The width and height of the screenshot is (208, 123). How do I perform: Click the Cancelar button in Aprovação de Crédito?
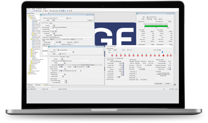click(167, 83)
